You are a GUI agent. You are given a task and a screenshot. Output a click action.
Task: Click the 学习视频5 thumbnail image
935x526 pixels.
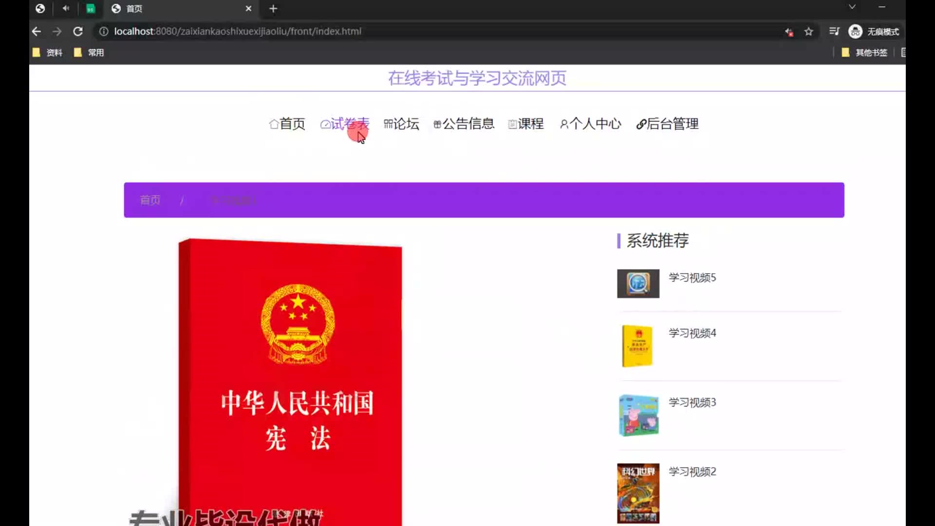point(638,283)
